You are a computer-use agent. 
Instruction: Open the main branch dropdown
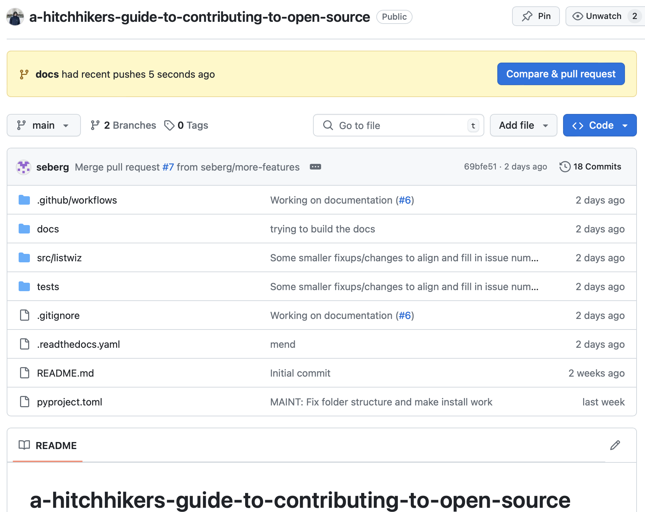[44, 125]
